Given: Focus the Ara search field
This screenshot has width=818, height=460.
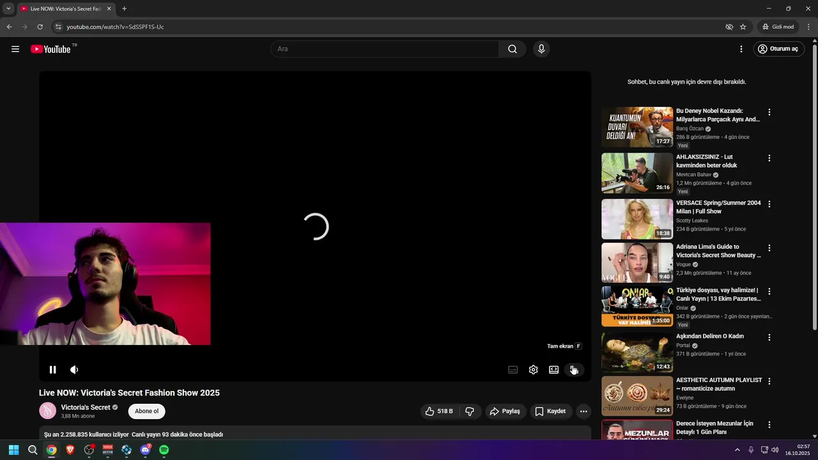Looking at the screenshot, I should (x=385, y=49).
